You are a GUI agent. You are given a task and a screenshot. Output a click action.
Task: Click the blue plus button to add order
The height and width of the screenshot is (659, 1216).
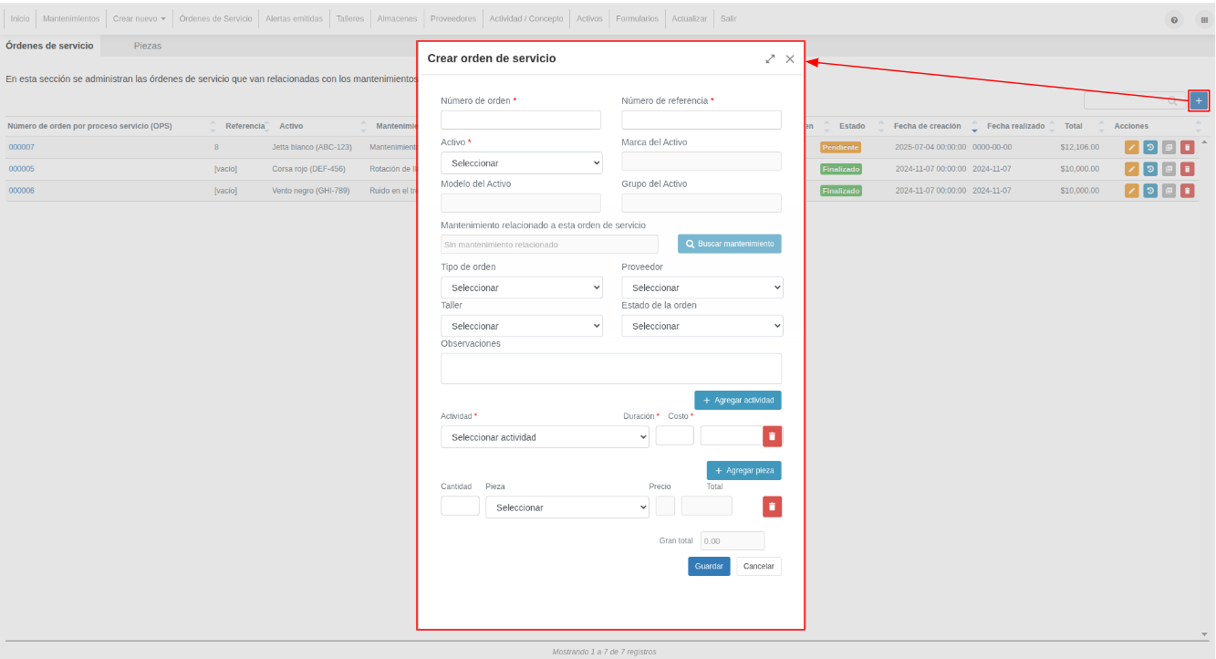point(1199,100)
